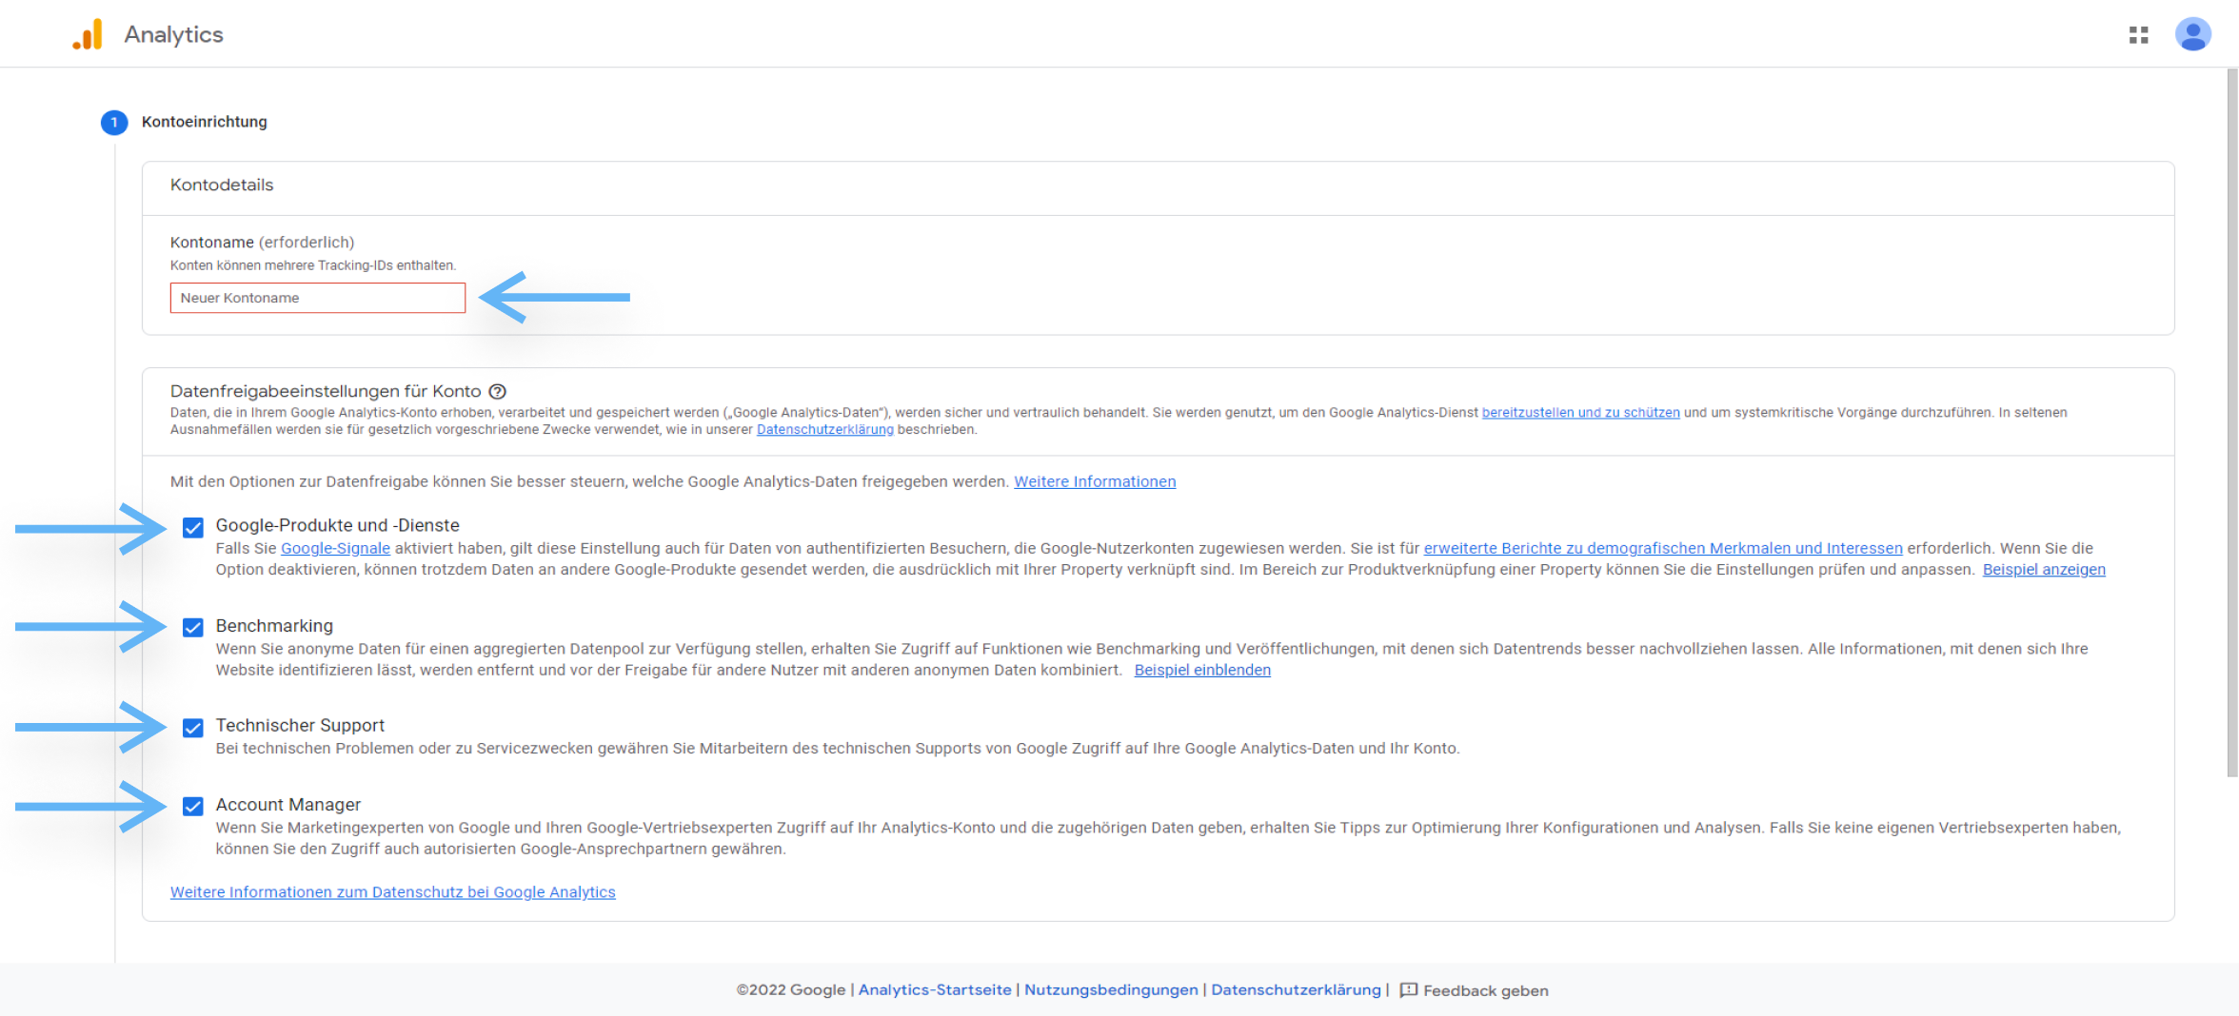Click the Analytics title text in header

173,34
